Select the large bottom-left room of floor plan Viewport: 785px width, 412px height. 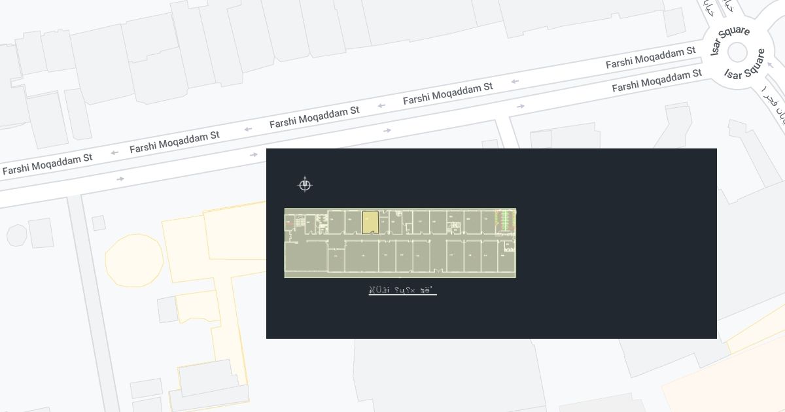tap(305, 258)
